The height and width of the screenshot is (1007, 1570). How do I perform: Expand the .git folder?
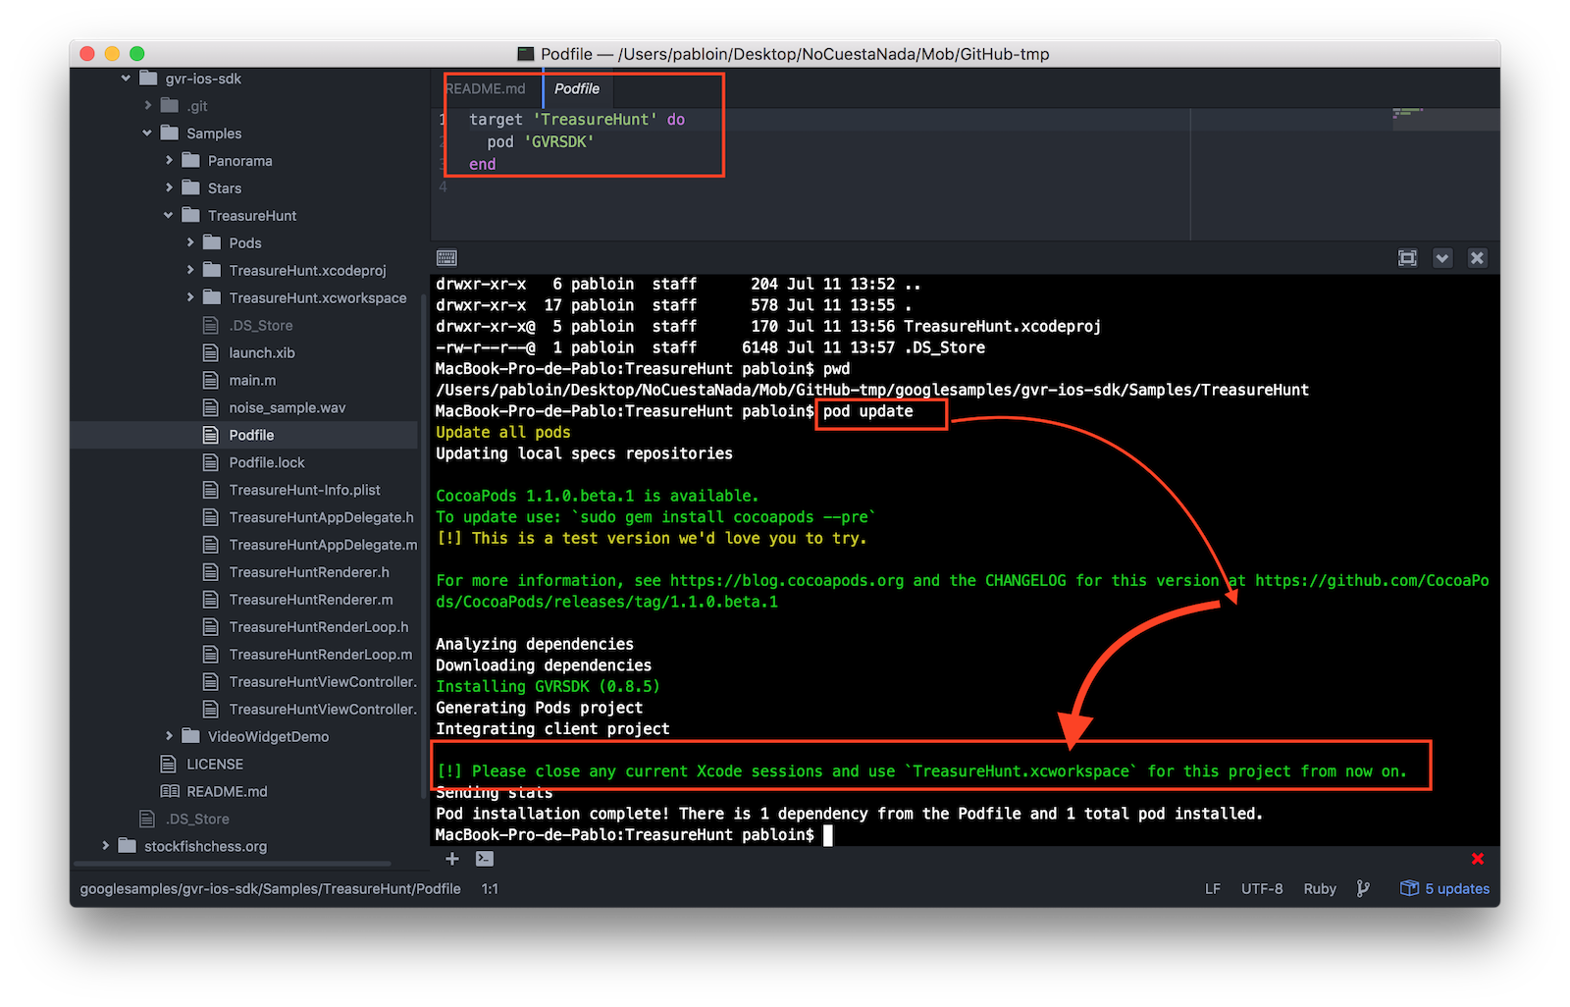(x=148, y=106)
